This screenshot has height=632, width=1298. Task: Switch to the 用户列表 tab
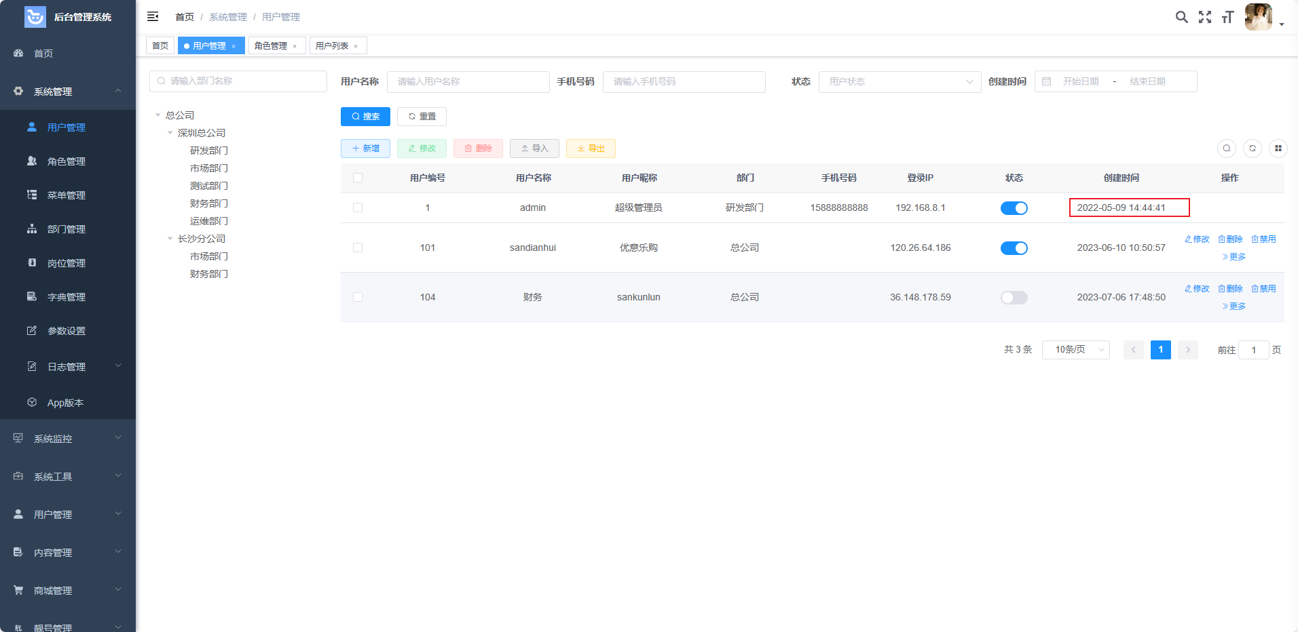(x=332, y=46)
